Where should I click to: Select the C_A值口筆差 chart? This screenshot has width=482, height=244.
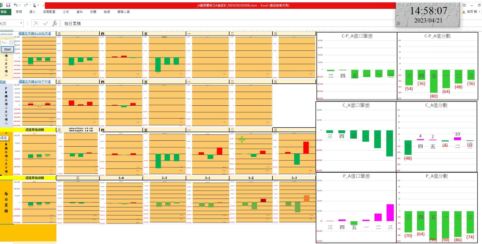coord(356,137)
